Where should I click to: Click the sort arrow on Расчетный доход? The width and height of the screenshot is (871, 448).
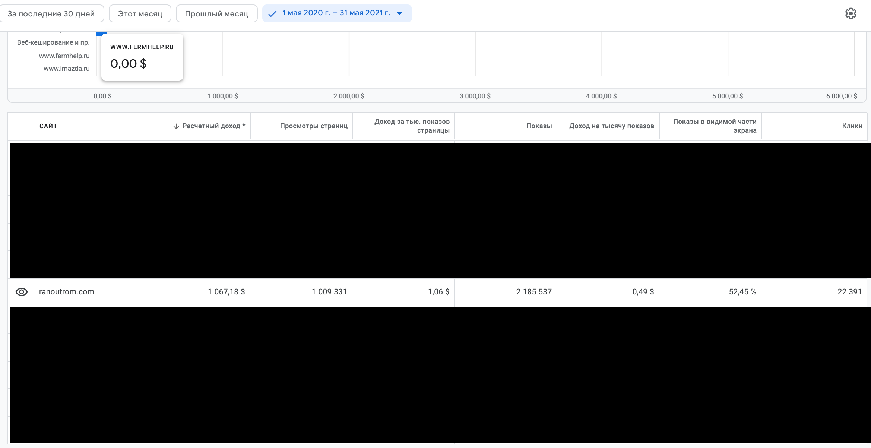click(x=176, y=126)
